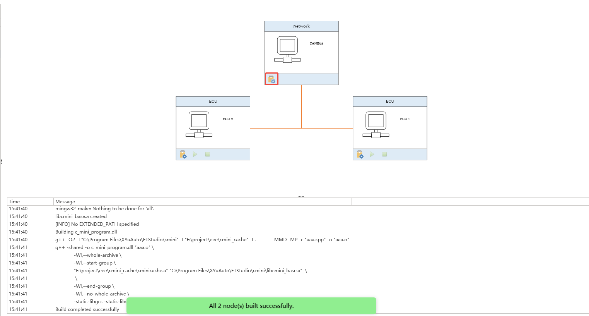Screen dimensions: 589x316
Task: Click the splitter handle above the log panel
Action: [x=301, y=196]
